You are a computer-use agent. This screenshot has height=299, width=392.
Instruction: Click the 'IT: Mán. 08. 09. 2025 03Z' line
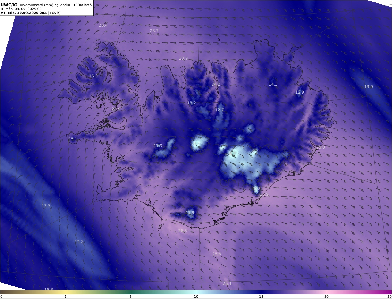tap(22, 9)
